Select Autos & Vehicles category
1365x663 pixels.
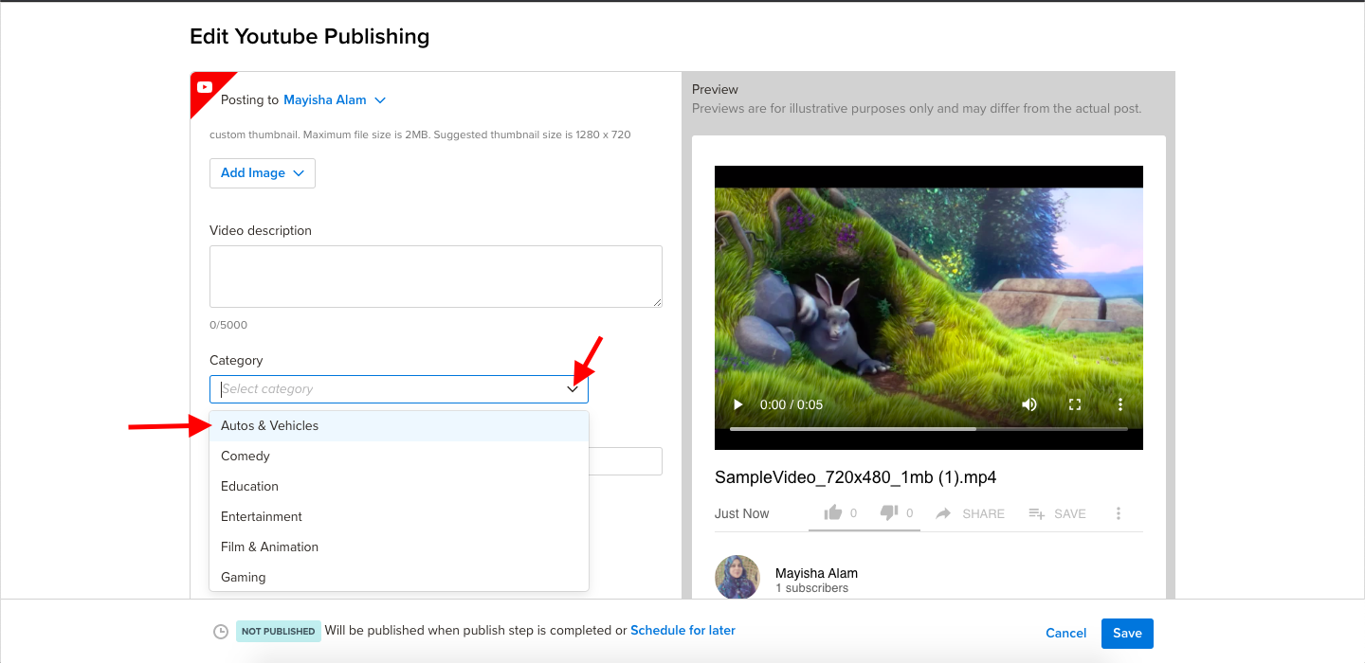point(399,426)
